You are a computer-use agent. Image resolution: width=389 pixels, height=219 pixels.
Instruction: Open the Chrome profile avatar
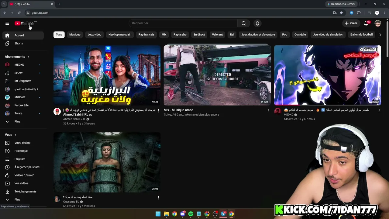point(377,13)
